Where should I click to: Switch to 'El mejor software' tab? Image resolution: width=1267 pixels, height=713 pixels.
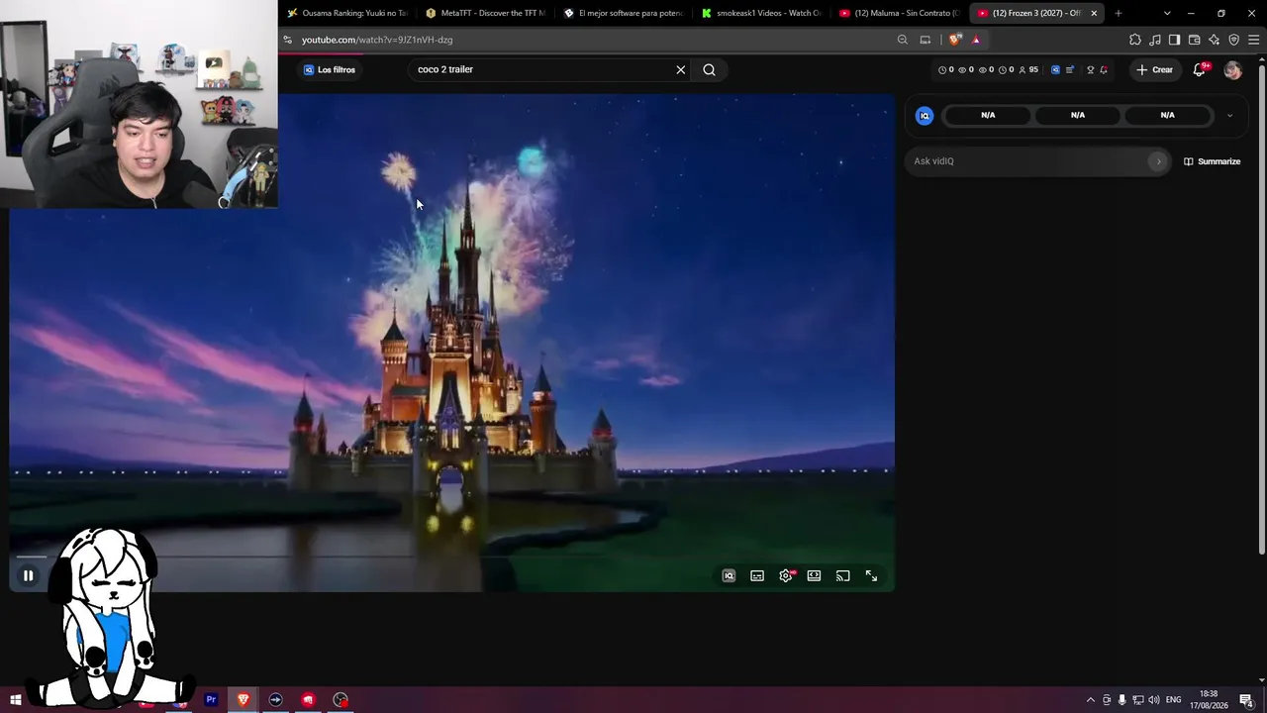coord(623,13)
